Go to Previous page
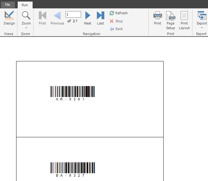Image resolution: width=208 pixels, height=181 pixels. pos(57,18)
